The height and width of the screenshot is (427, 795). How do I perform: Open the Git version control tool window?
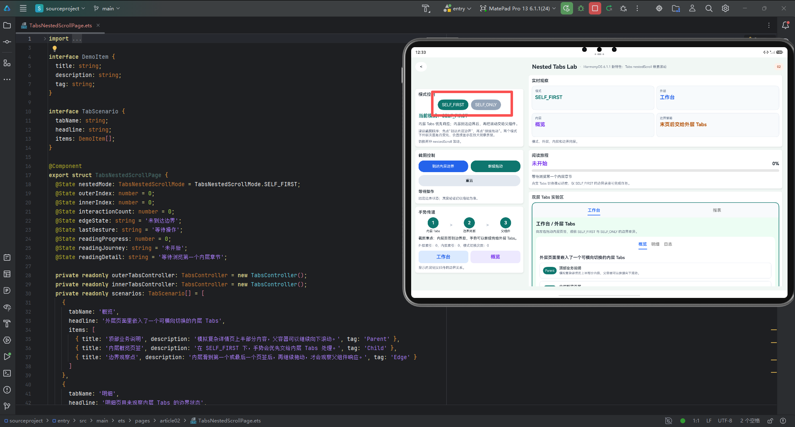7,406
